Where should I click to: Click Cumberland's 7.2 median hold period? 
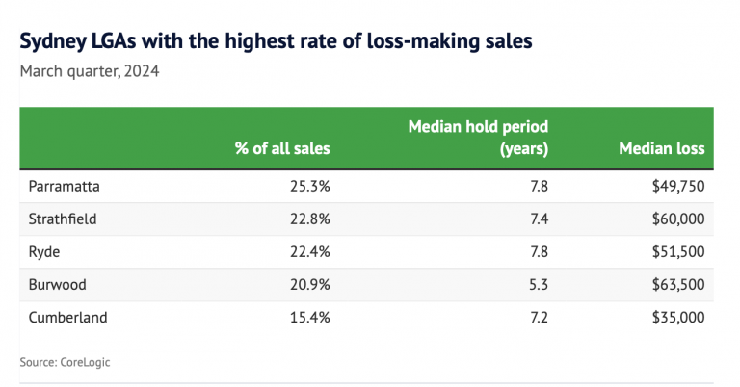(x=538, y=317)
